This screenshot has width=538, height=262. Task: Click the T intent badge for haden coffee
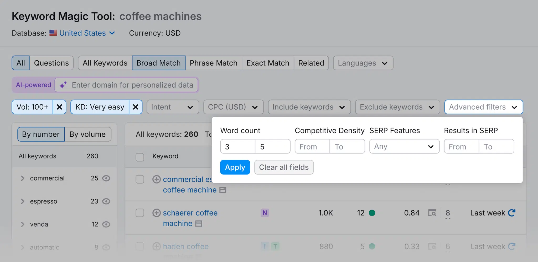[x=275, y=246]
